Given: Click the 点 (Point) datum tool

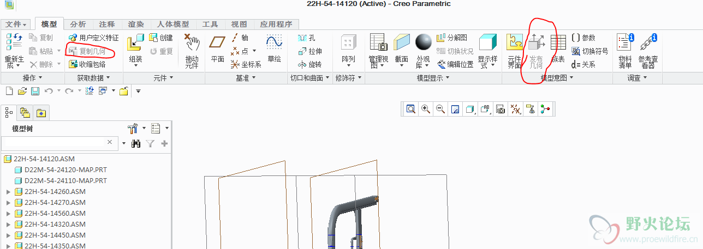Looking at the screenshot, I should point(240,51).
